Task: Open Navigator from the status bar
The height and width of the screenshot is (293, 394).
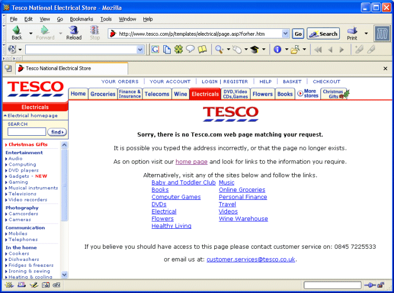Action: [x=9, y=285]
